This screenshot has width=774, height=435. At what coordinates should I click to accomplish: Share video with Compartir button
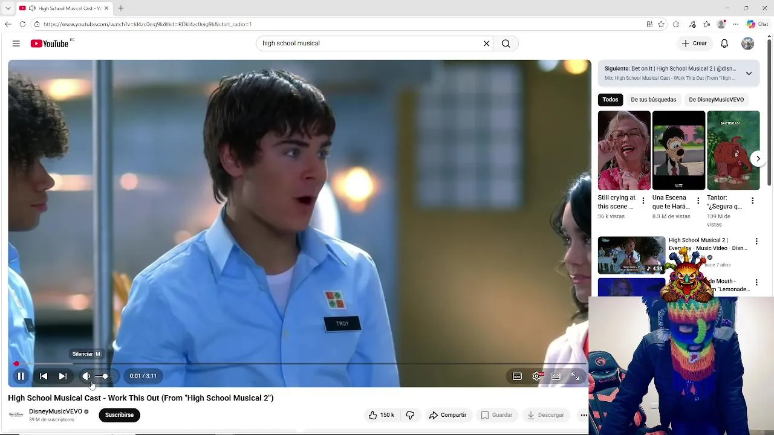pos(448,415)
